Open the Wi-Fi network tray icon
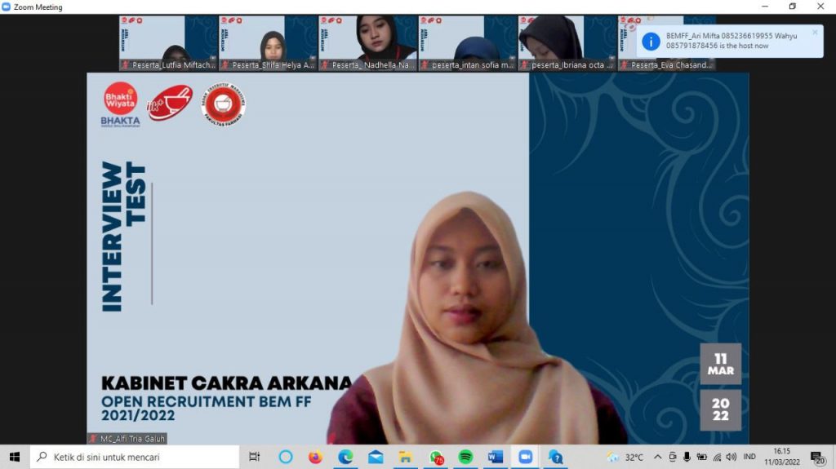836x469 pixels. click(x=717, y=457)
